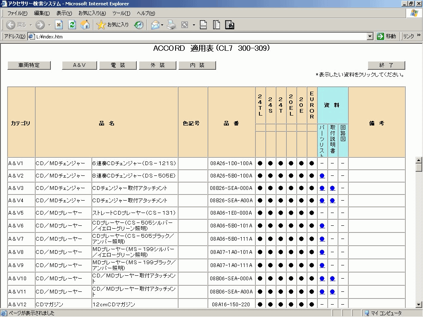Open the History clock icon

[x=139, y=25]
